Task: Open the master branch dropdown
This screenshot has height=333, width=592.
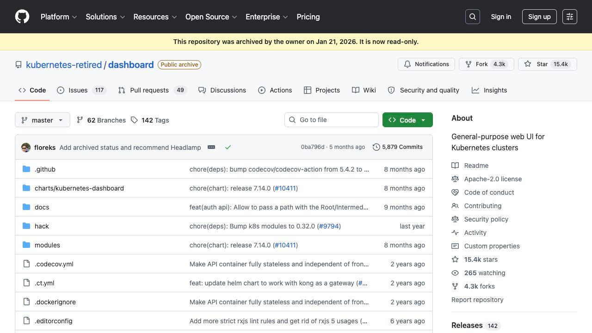Action: coord(43,120)
